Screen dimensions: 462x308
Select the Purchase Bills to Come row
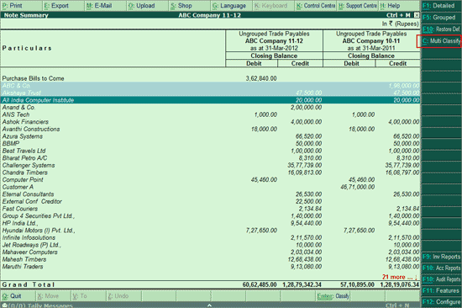[x=210, y=78]
